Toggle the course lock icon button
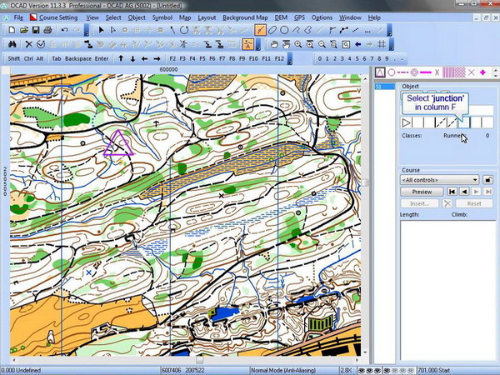Image resolution: width=500 pixels, height=375 pixels. pos(487,180)
